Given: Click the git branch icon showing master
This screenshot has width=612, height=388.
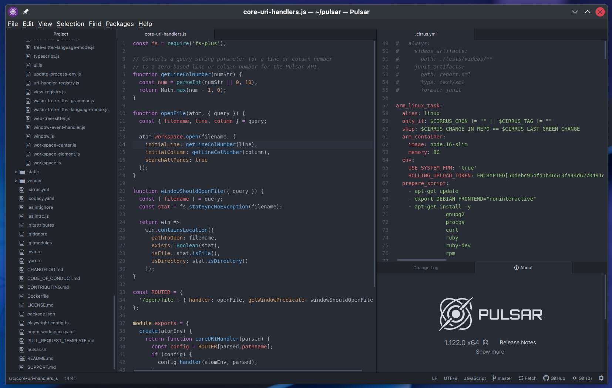Looking at the screenshot, I should tap(494, 378).
